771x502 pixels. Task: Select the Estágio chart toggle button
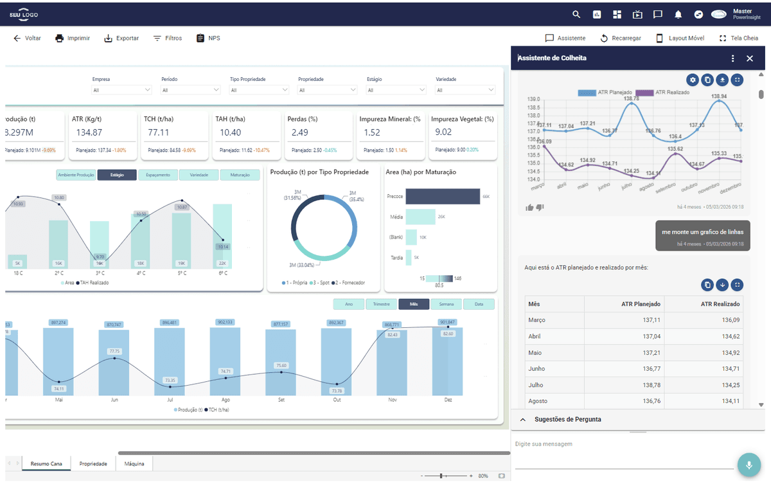pyautogui.click(x=117, y=175)
